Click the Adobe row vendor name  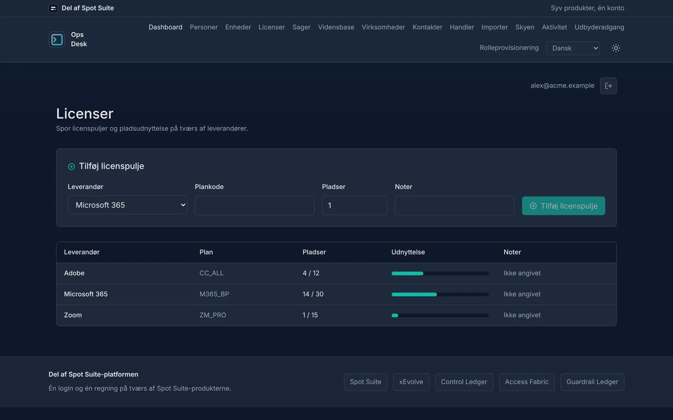pos(74,273)
